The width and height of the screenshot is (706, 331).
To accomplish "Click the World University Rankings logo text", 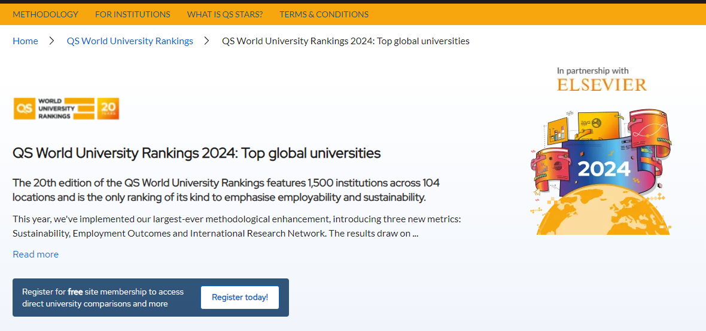I will (56, 109).
